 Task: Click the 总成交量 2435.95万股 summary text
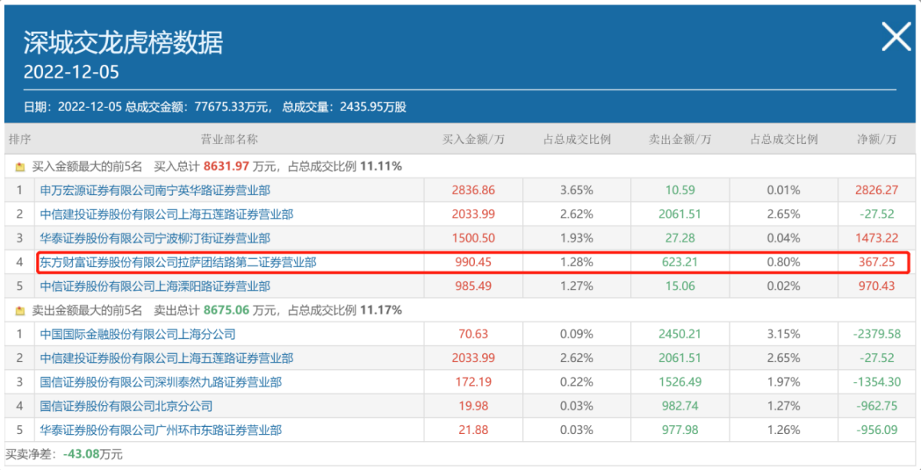(x=345, y=107)
